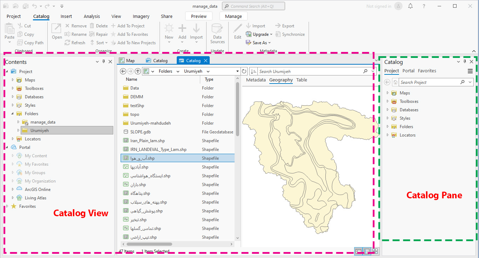Click the up one level arrow in Catalog view
Viewport: 479px width, 258px height.
tap(137, 71)
